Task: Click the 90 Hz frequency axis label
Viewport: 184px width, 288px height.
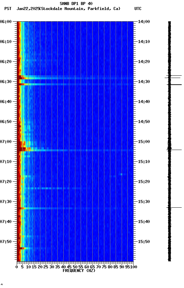Action: (x=122, y=267)
